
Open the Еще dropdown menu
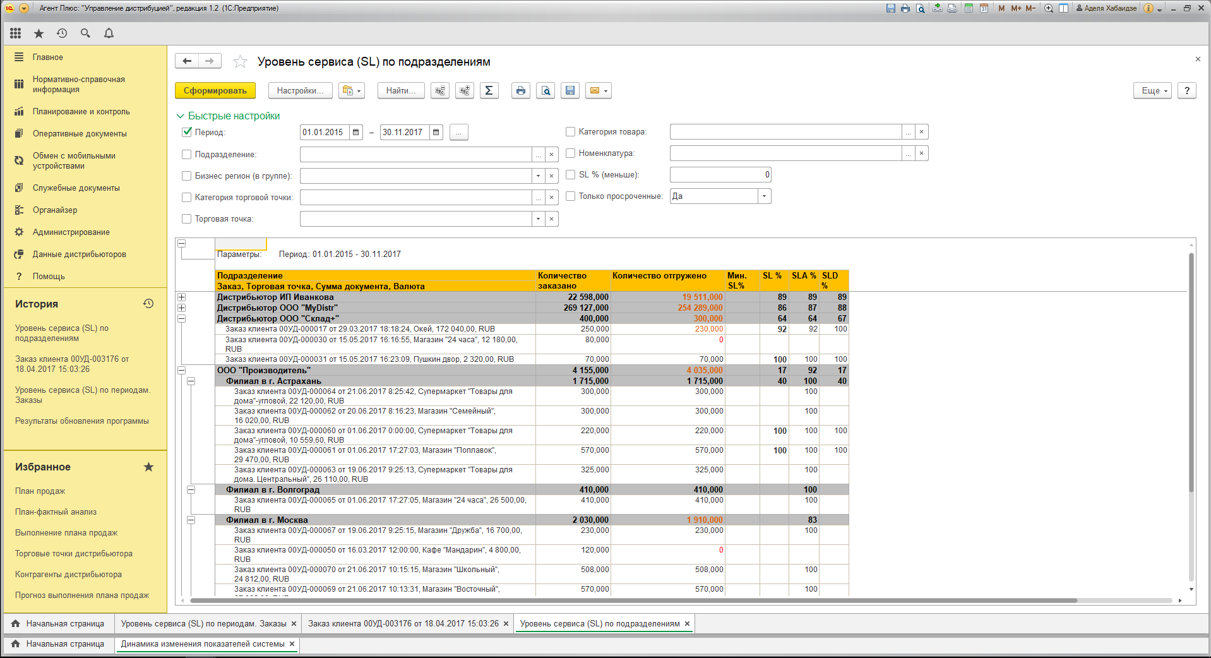[x=1152, y=91]
